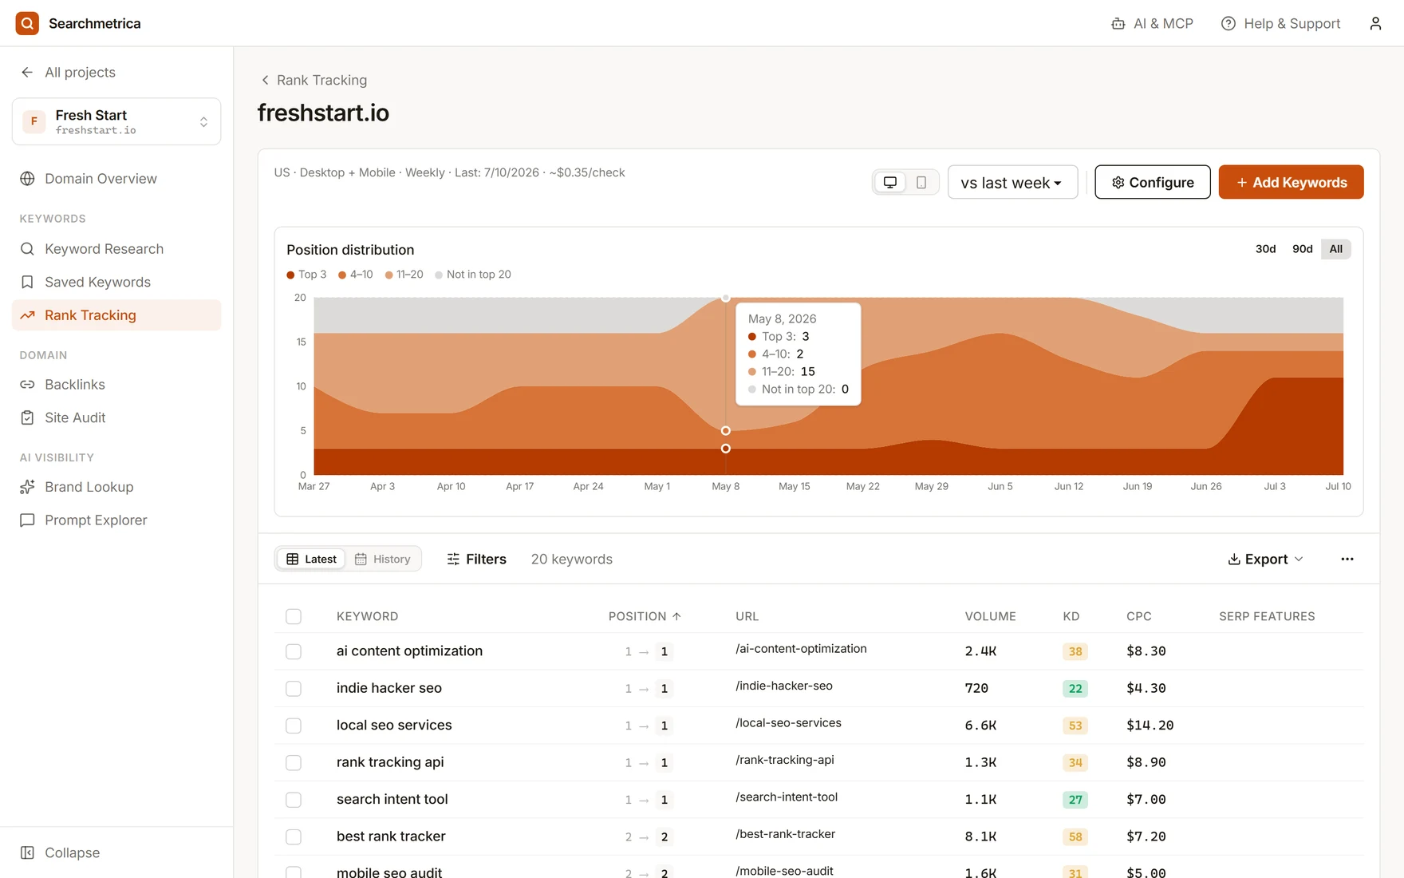The width and height of the screenshot is (1404, 878).
Task: Open Saved Keywords in the sidebar
Action: pos(116,282)
